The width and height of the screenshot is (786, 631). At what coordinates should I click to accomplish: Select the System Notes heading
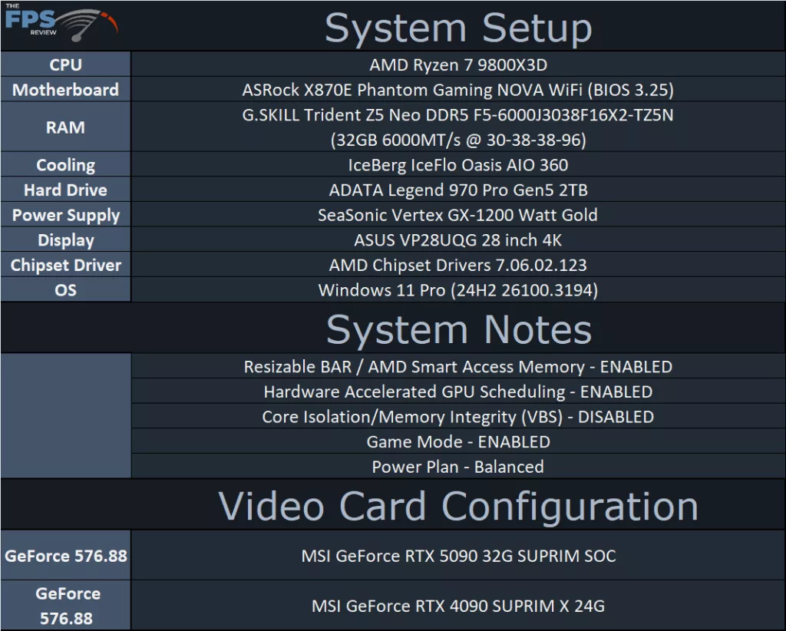coord(459,330)
